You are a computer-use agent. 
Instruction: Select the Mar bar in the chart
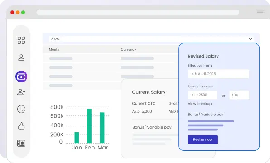tap(102, 128)
